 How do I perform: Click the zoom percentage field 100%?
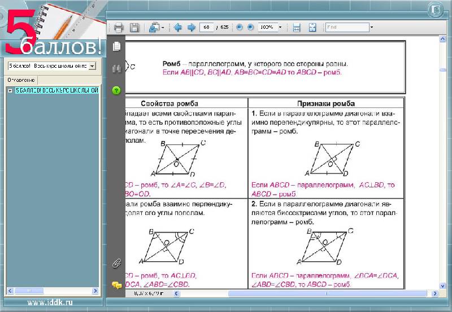(x=267, y=27)
